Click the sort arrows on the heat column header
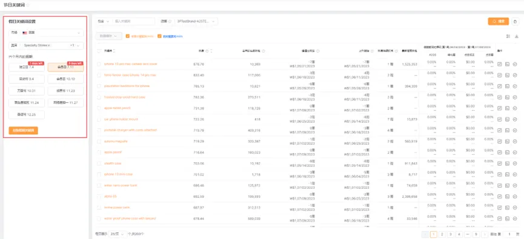The height and width of the screenshot is (239, 524). click(211, 51)
